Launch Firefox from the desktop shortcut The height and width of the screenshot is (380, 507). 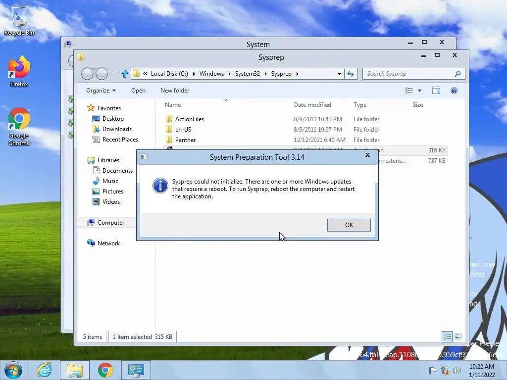point(19,71)
